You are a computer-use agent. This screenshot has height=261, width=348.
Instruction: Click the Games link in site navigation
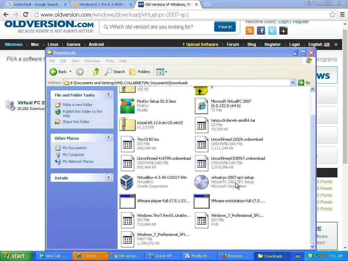click(x=73, y=45)
